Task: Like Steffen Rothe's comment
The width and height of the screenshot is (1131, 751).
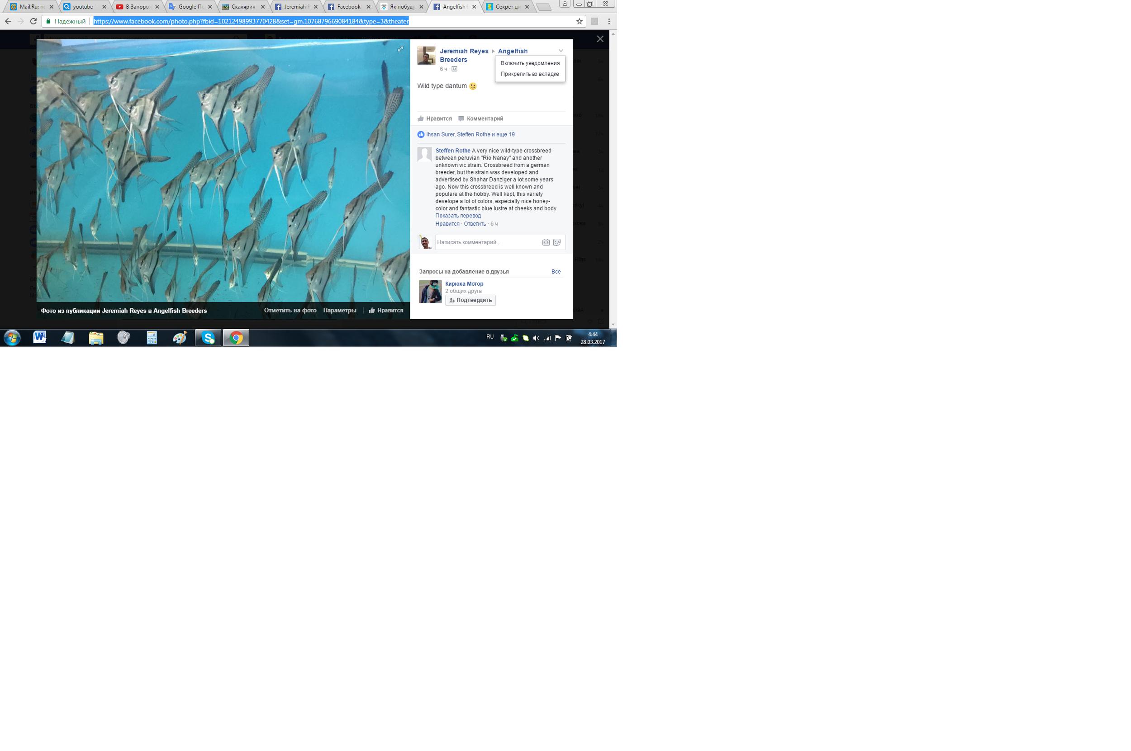Action: click(x=447, y=224)
